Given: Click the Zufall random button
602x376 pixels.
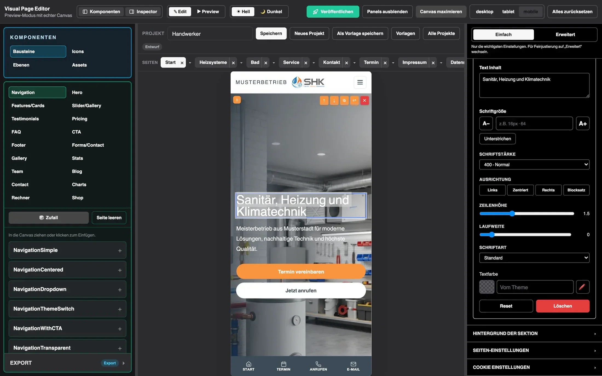Looking at the screenshot, I should pos(48,218).
